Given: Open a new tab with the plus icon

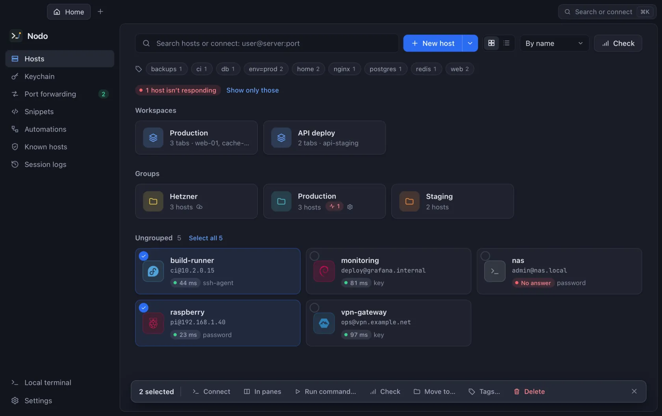Looking at the screenshot, I should 100,12.
